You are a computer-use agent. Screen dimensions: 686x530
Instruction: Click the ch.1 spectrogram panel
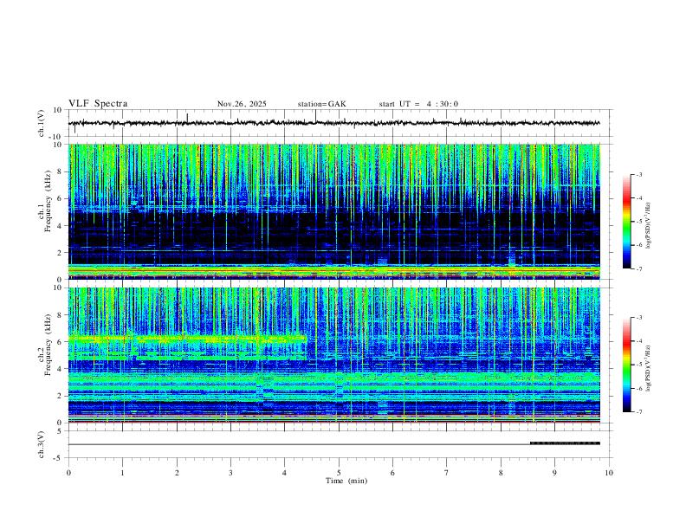point(333,211)
